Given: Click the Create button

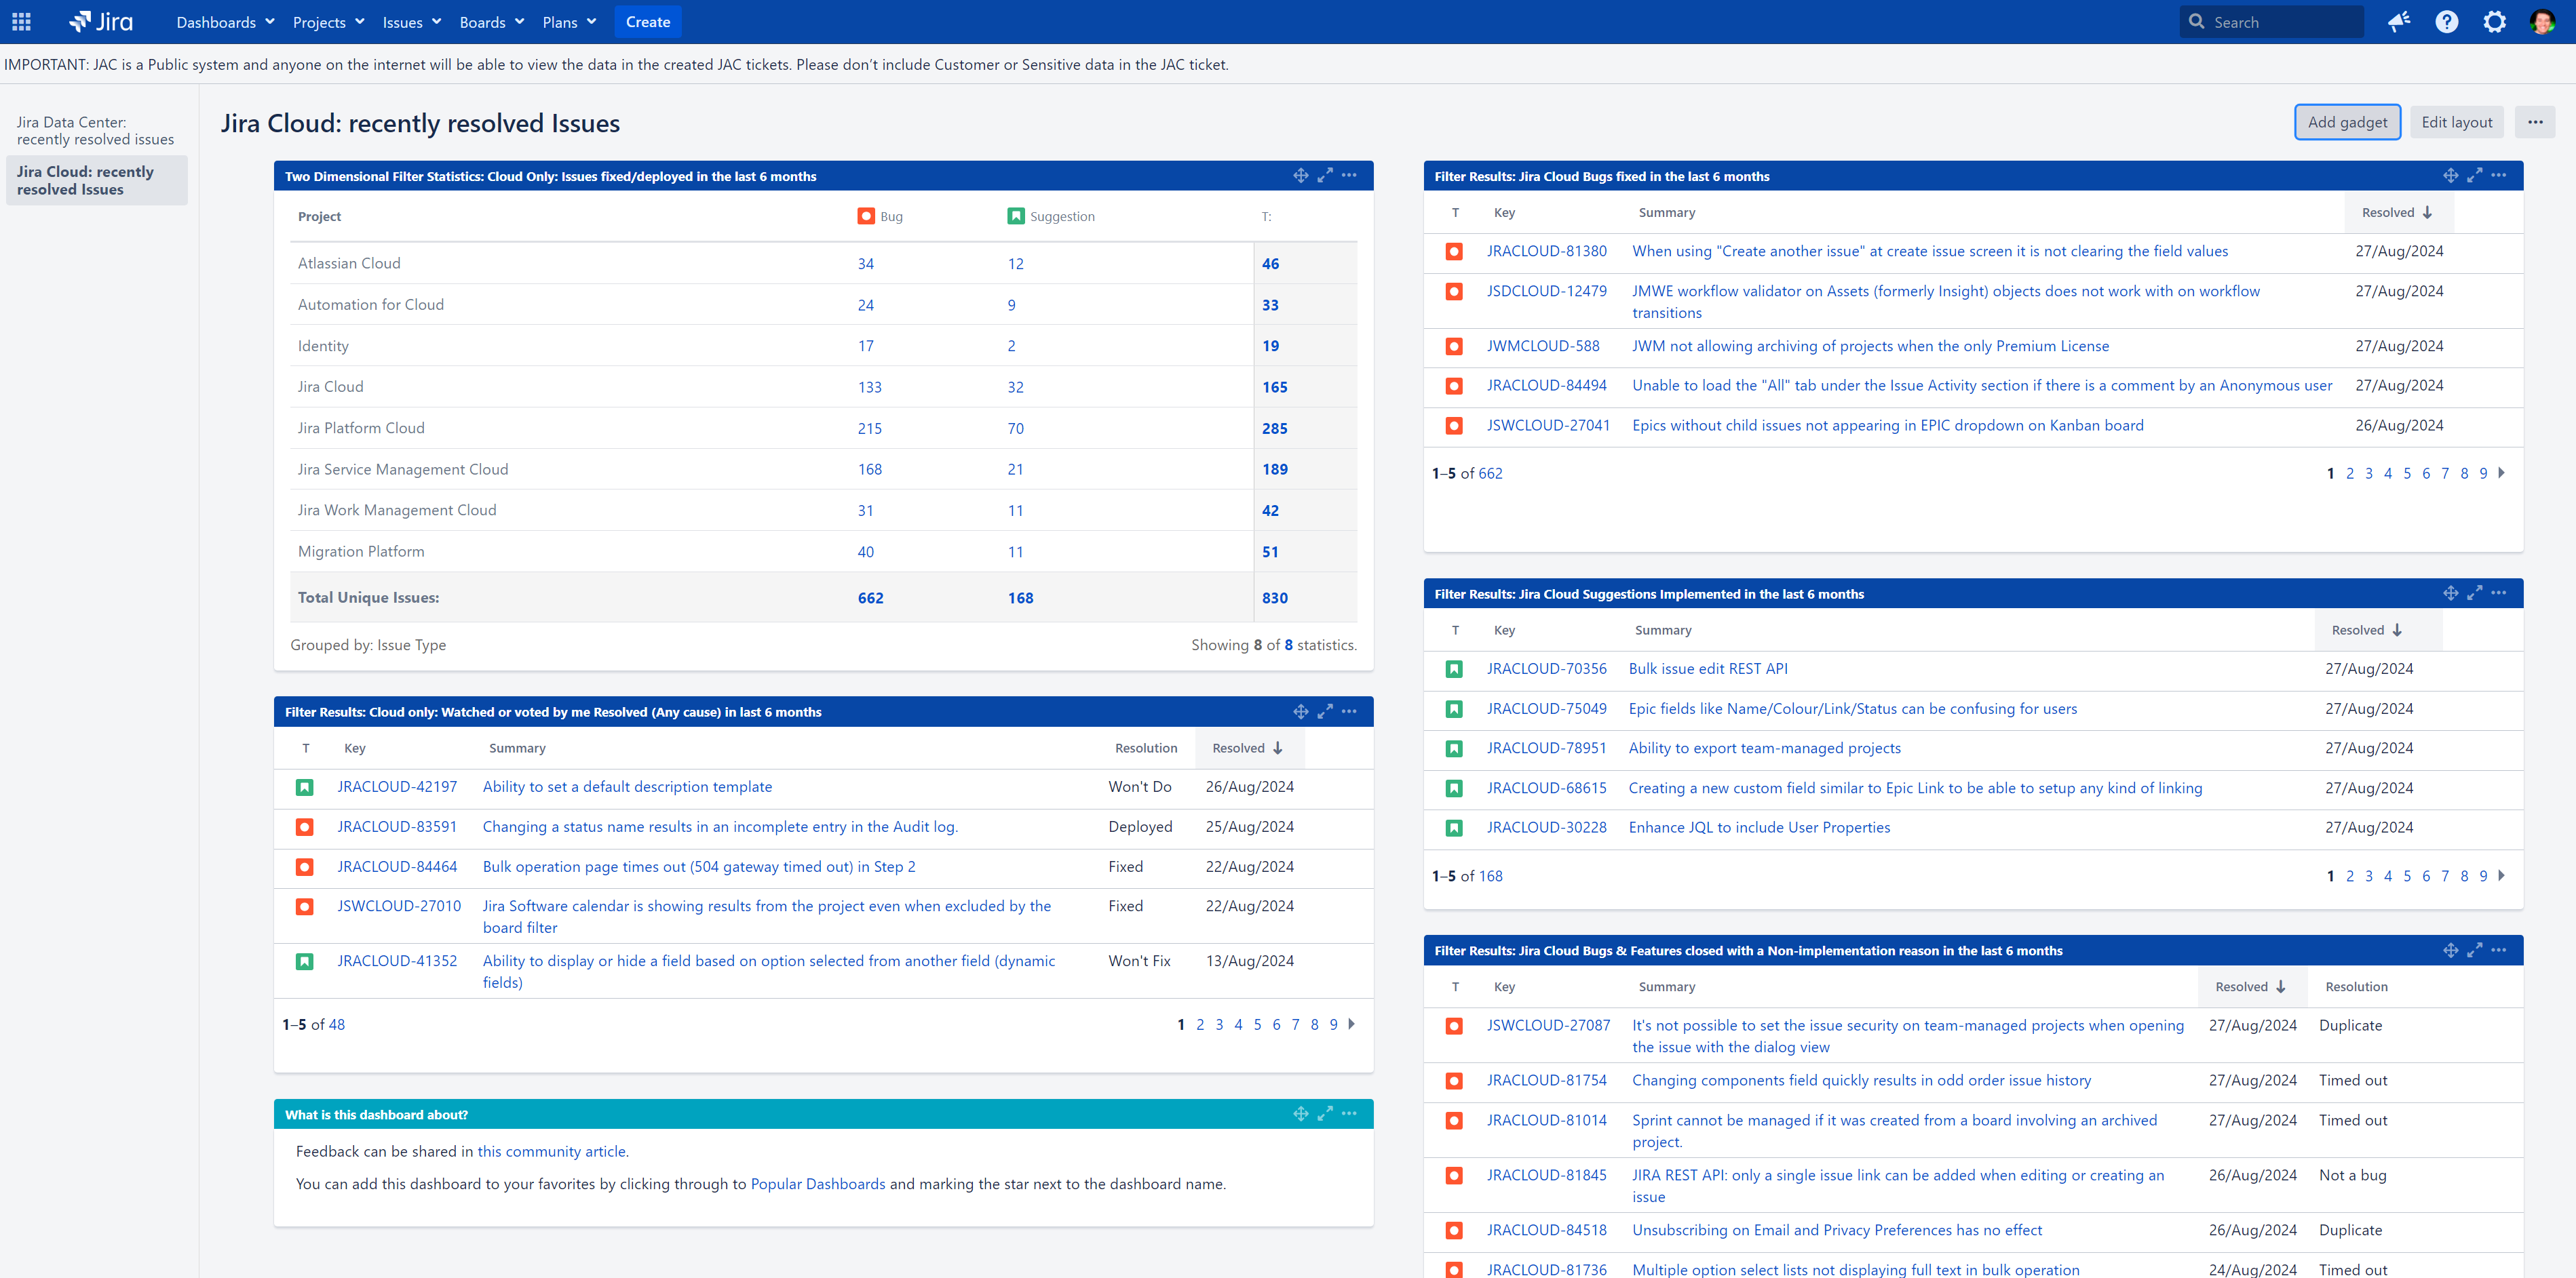Looking at the screenshot, I should pyautogui.click(x=648, y=22).
